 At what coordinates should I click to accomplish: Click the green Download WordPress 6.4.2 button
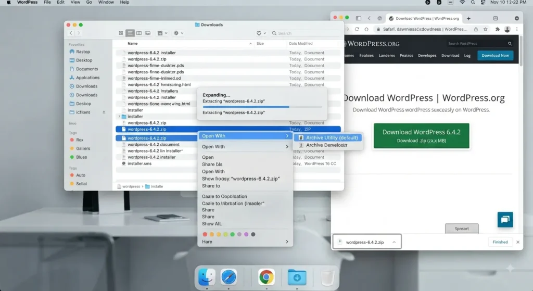tap(422, 136)
